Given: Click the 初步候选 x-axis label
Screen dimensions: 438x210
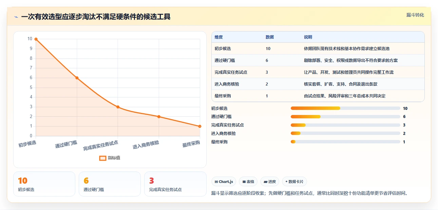Looking at the screenshot, I should pos(27,144).
